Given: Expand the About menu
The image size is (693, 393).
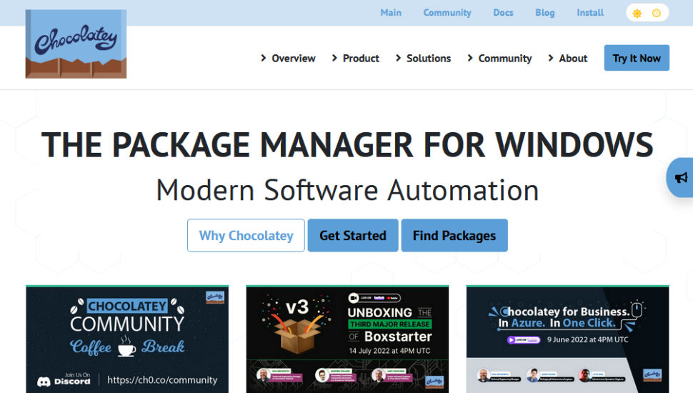Looking at the screenshot, I should [x=567, y=59].
